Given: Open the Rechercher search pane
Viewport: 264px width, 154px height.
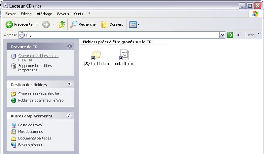Looking at the screenshot, I should (83, 24).
